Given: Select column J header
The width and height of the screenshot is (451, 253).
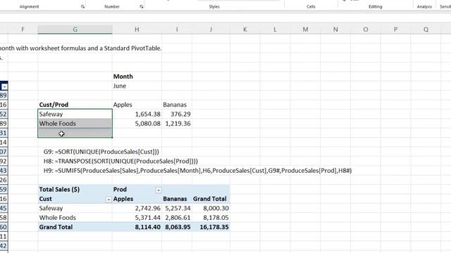Looking at the screenshot, I should 211,30.
